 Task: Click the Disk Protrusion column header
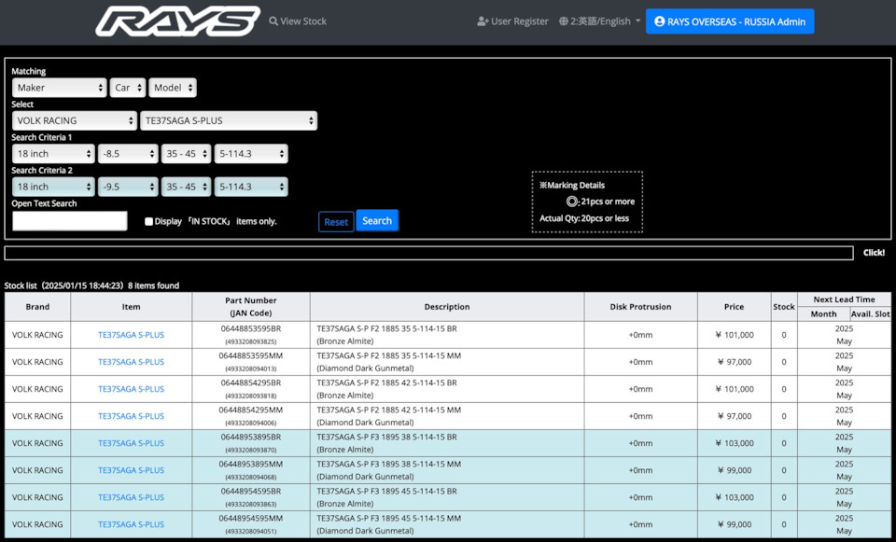click(640, 307)
